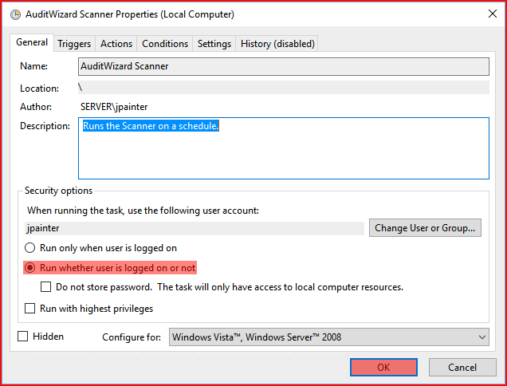The image size is (507, 386).
Task: Check the Do not store password box
Action: 45,287
